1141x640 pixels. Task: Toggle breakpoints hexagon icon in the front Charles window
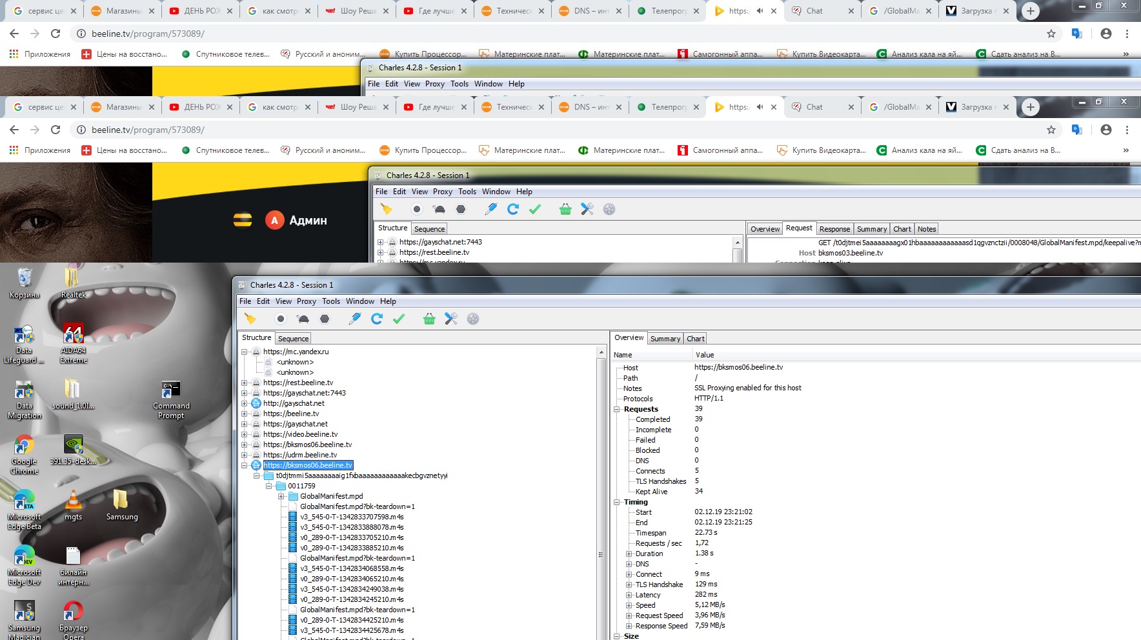325,319
